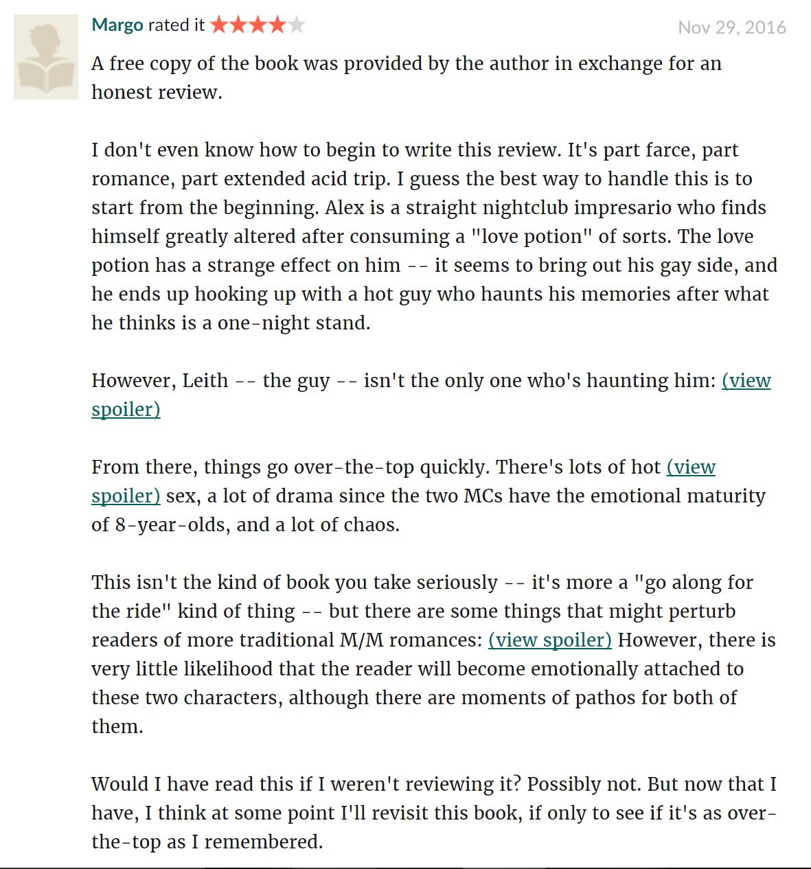Click the paragraph starting 'I don't even know'

click(435, 236)
